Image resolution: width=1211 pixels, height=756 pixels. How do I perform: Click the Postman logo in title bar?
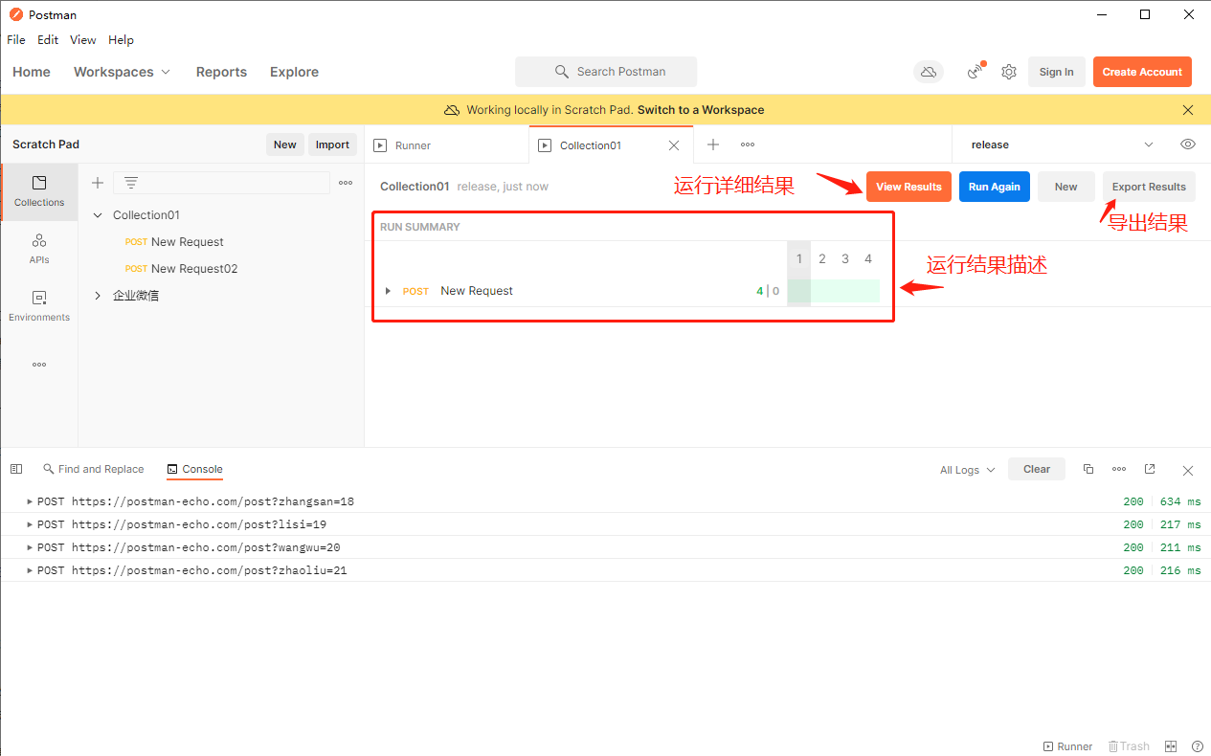pyautogui.click(x=15, y=14)
